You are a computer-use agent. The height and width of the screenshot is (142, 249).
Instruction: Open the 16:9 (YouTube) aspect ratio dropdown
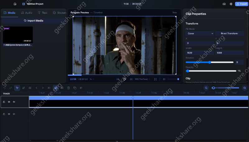(x=142, y=79)
